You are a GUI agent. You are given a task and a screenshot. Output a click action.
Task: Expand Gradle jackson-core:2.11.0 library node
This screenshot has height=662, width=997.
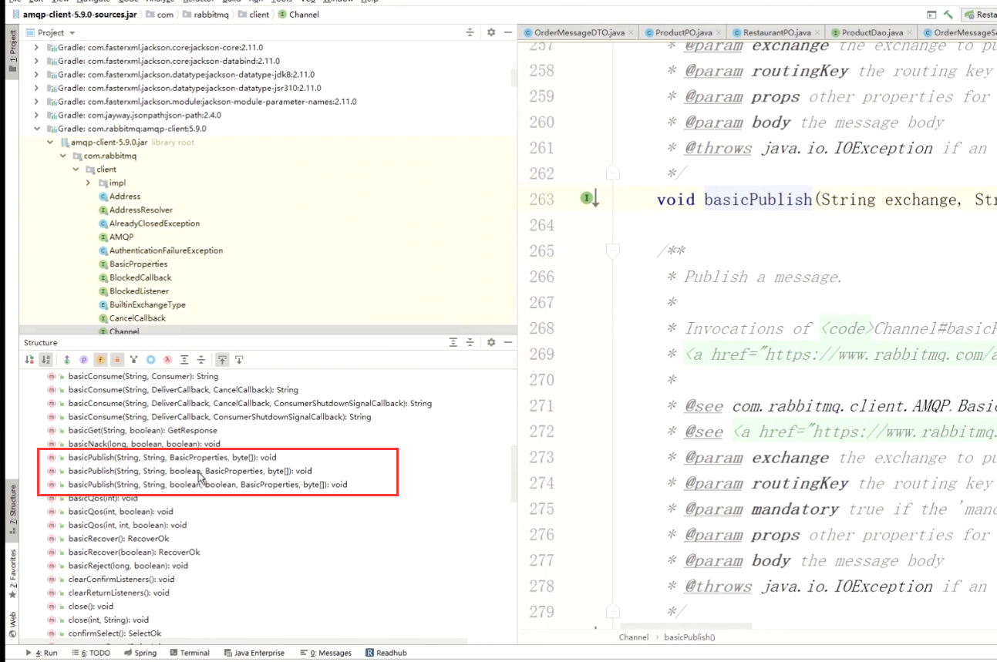36,48
